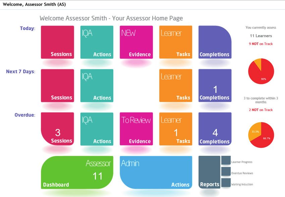The width and height of the screenshot is (285, 197).
Task: Open the NEW Evidence tile
Action: [136, 42]
